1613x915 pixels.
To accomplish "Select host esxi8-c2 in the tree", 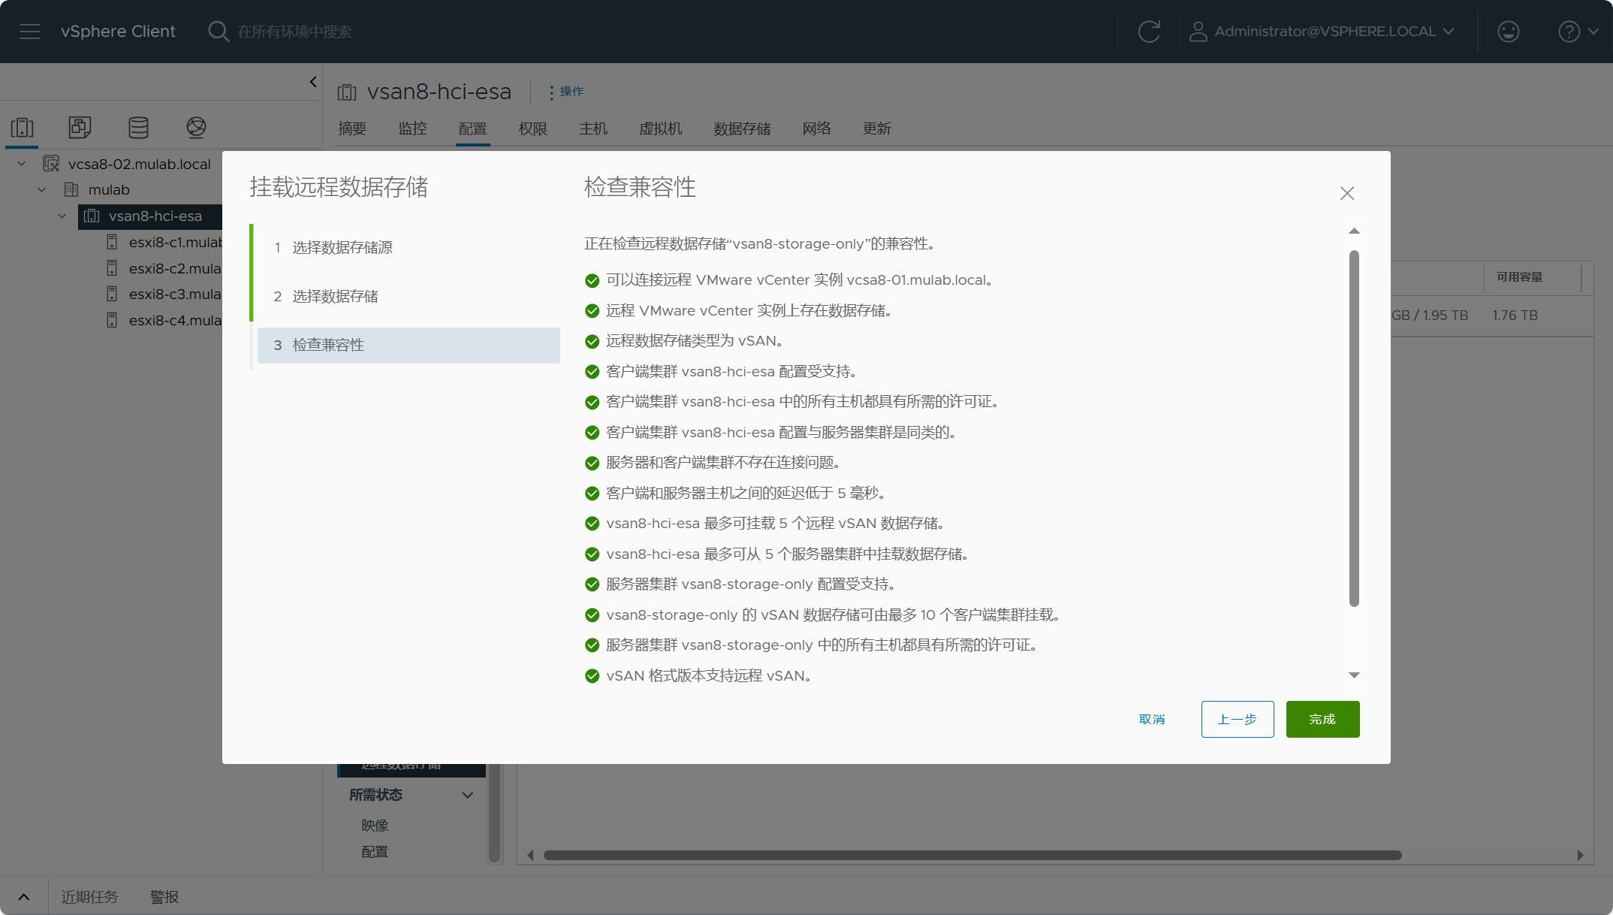I will (175, 269).
